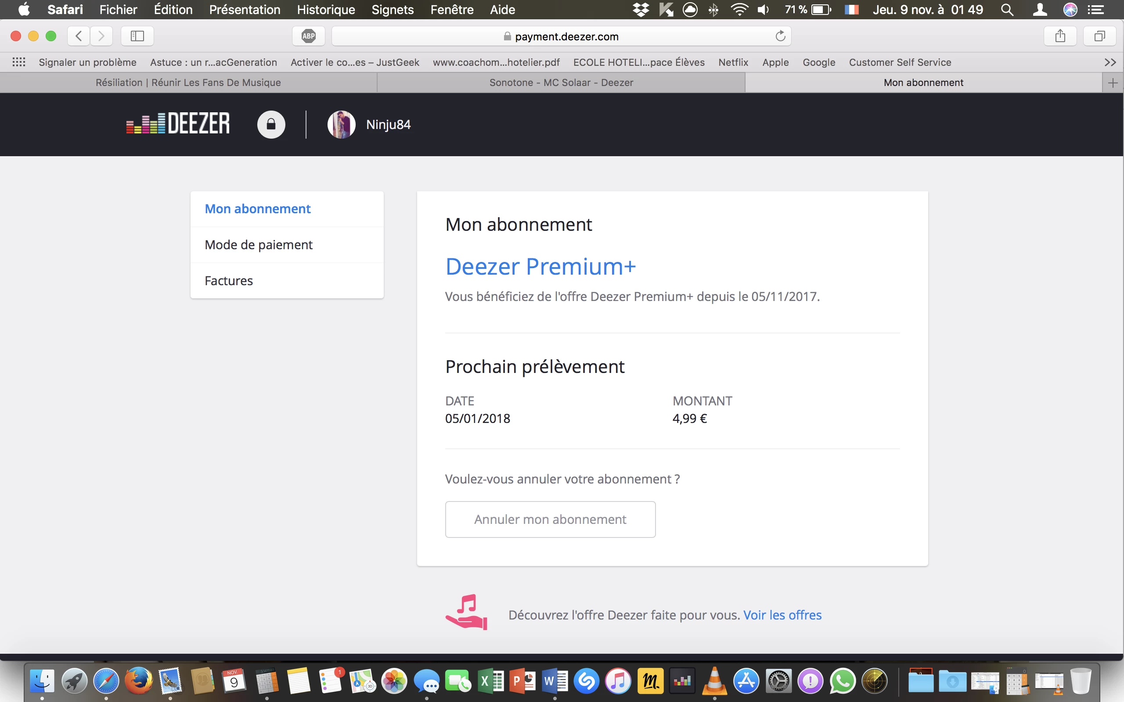Open System Preferences in the Dock
The width and height of the screenshot is (1124, 702).
point(778,681)
